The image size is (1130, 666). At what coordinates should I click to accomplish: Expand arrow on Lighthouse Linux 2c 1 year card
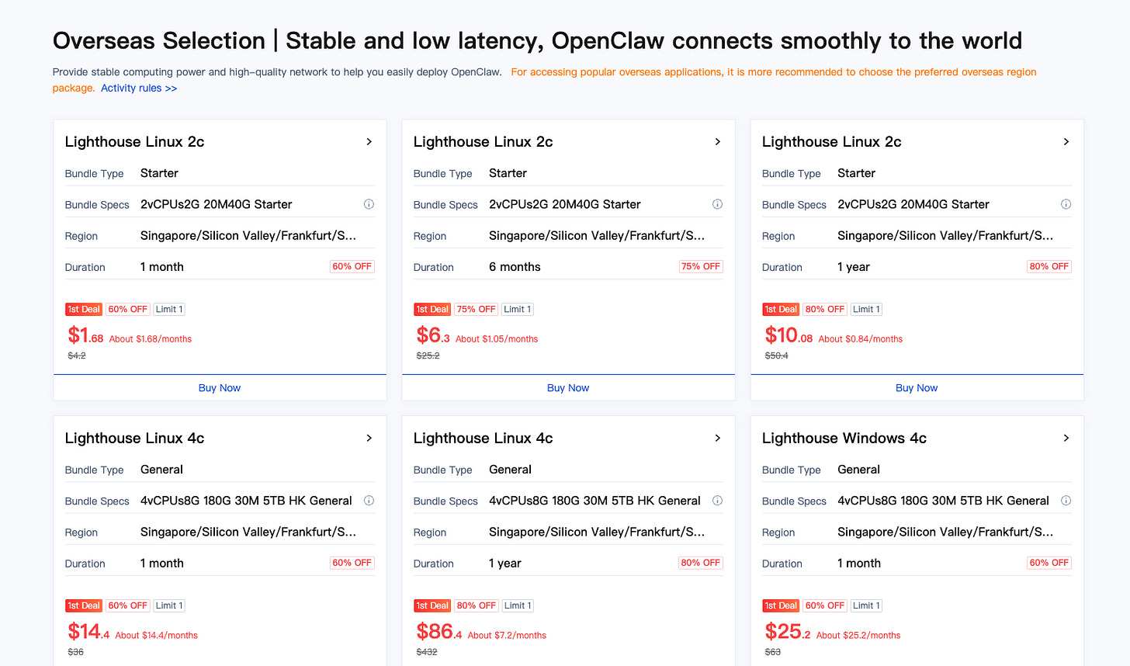click(x=1066, y=142)
